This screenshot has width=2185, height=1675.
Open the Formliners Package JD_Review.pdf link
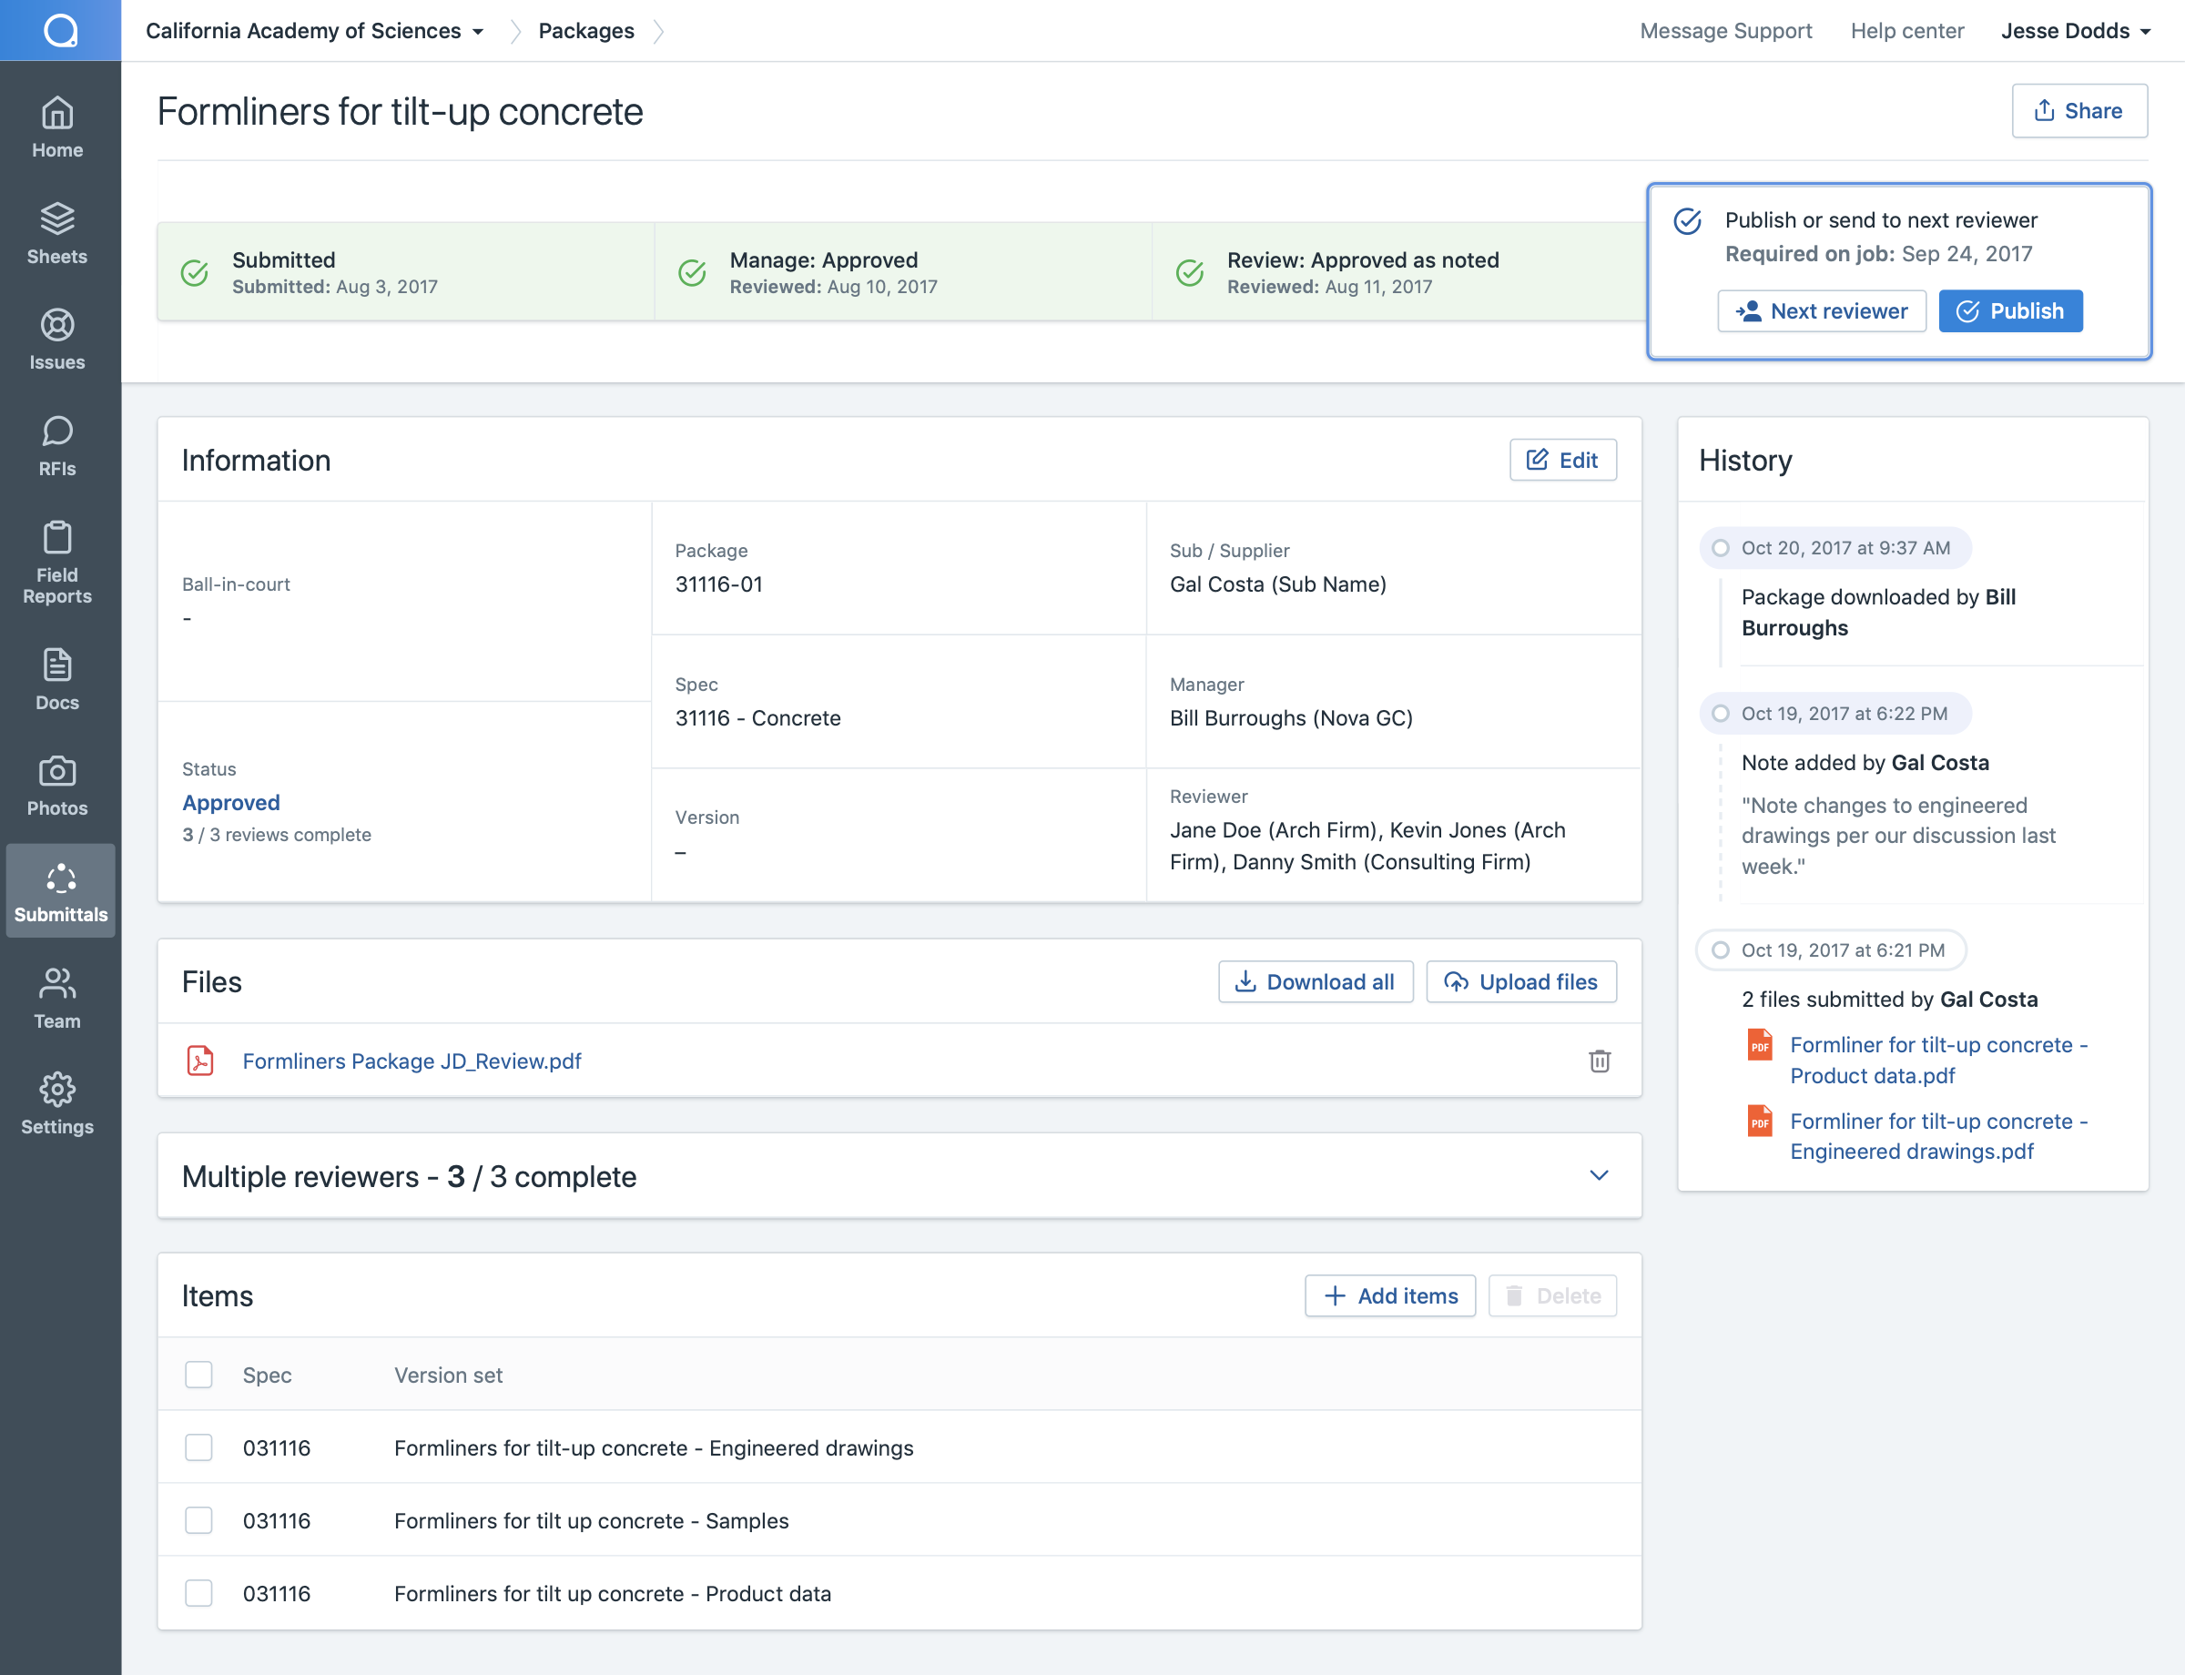411,1061
